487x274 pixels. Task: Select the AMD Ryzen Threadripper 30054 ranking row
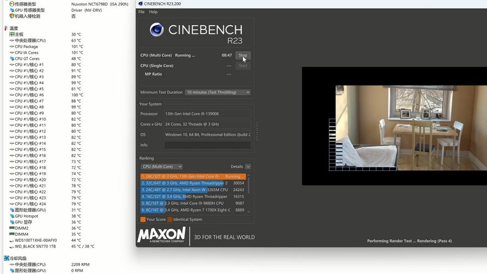click(x=193, y=183)
